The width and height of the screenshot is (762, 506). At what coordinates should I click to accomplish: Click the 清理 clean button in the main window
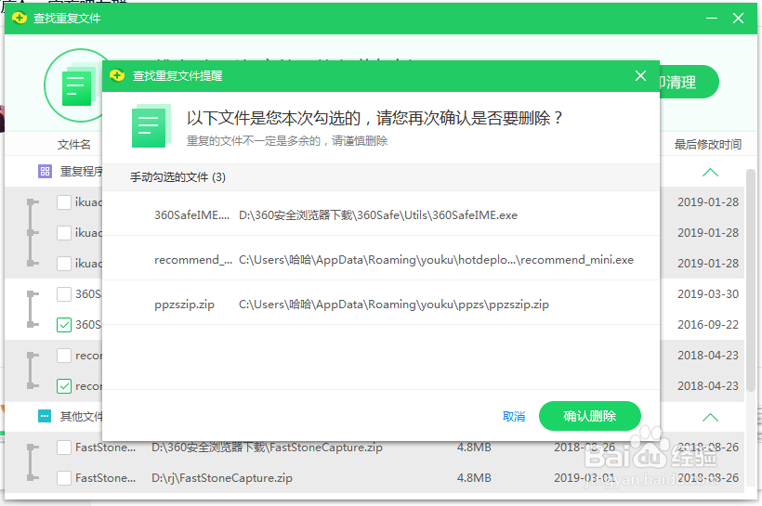point(688,82)
